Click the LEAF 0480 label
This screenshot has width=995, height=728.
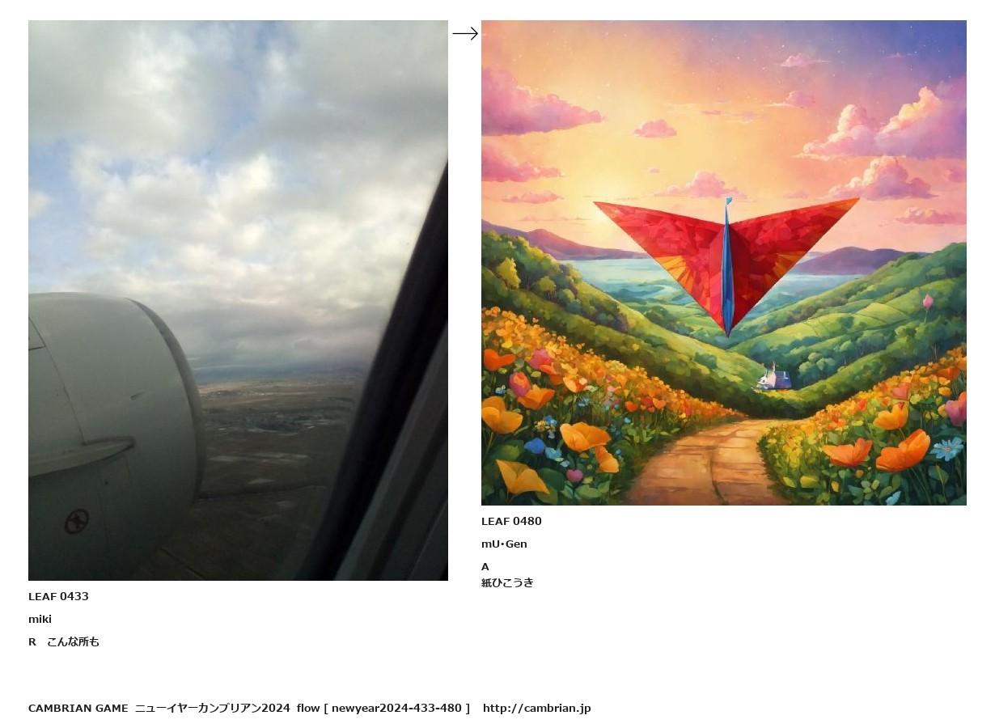point(511,521)
